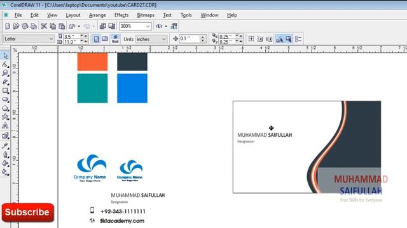Viewport: 407px width, 228px height.
Task: Open the Text menu
Action: tap(167, 15)
